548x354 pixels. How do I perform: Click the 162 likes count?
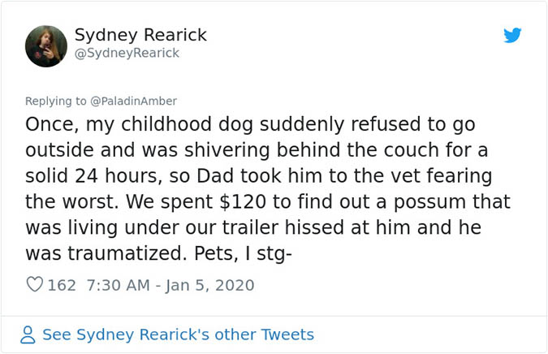pos(62,285)
